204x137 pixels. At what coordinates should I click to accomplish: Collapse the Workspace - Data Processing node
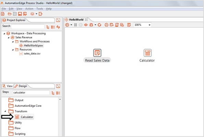pyautogui.click(x=4, y=34)
